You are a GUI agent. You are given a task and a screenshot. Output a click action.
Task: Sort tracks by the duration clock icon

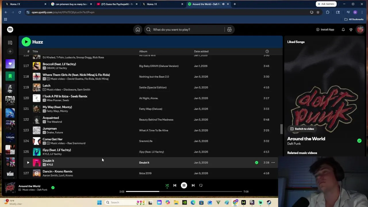pyautogui.click(x=267, y=51)
